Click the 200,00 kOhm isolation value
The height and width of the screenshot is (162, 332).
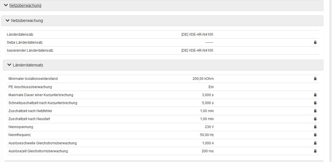coord(203,79)
